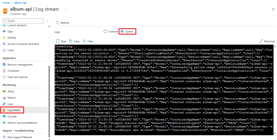Open the Metrics menu item
Viewport: 277px width, 140px height.
point(12,98)
